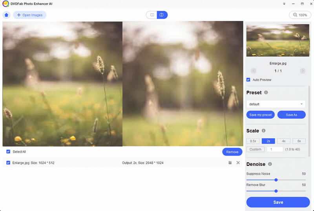Viewport: 314px width, 211px height.
Task: Open output folder for Enlarge.jpg row
Action: [x=230, y=163]
